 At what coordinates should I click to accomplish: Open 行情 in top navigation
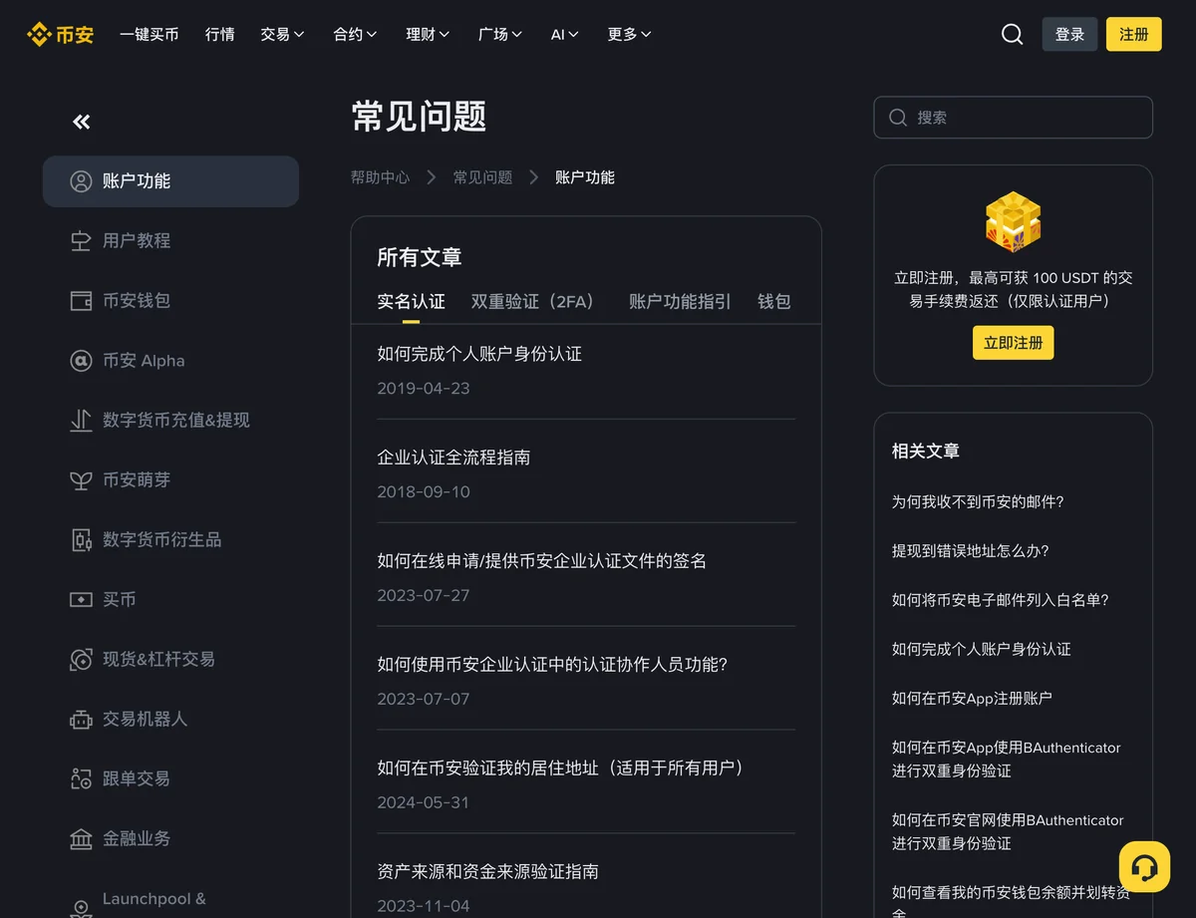[220, 34]
